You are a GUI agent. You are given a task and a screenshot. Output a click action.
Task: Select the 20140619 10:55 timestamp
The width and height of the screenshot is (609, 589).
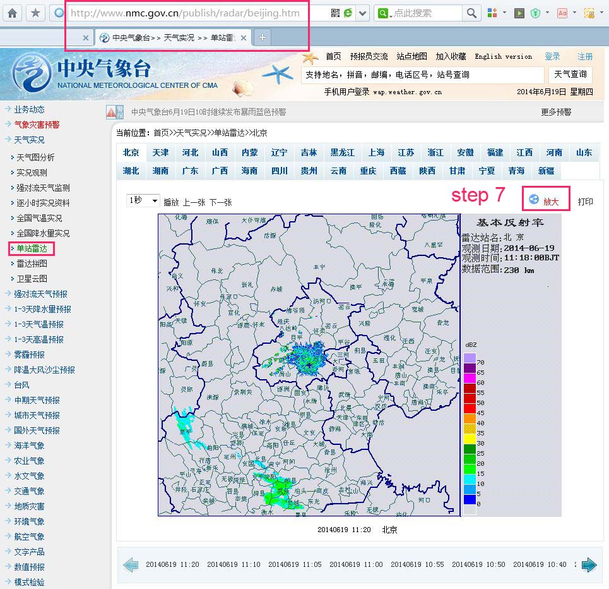coord(417,564)
